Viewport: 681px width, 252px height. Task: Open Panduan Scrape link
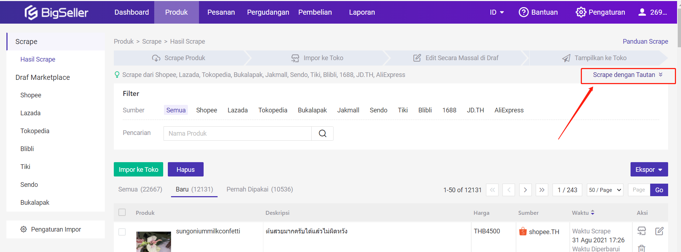645,42
